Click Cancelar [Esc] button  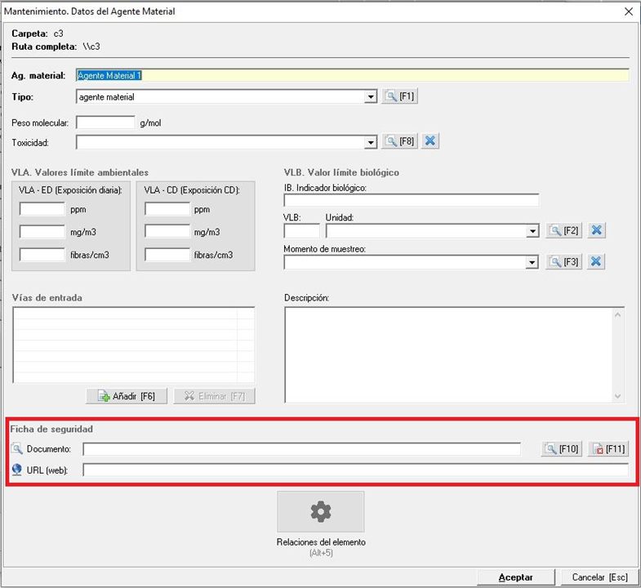click(x=600, y=577)
